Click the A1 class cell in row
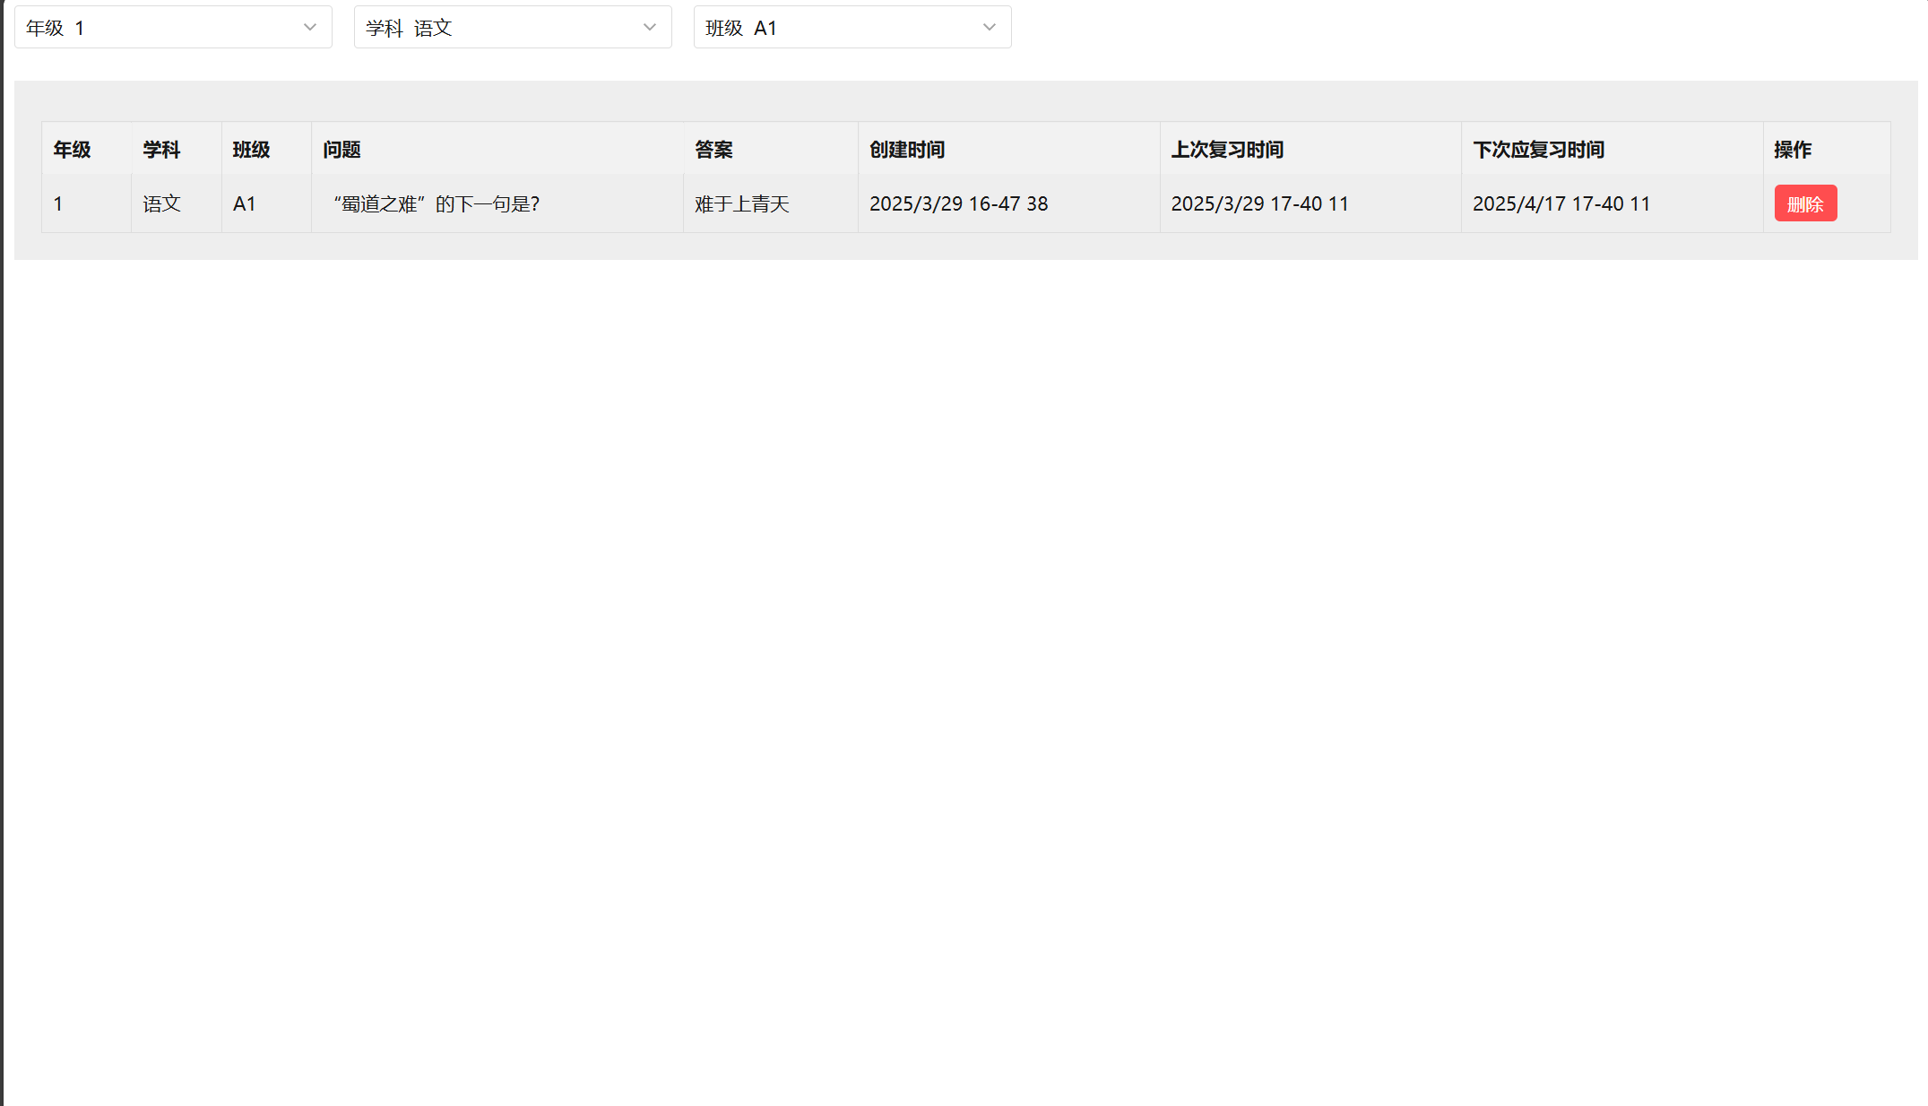This screenshot has width=1928, height=1106. [244, 204]
